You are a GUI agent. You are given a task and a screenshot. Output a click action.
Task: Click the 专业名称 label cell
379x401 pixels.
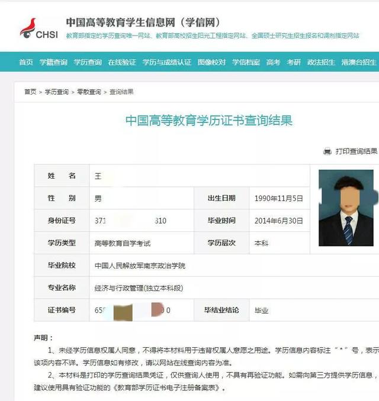62,287
